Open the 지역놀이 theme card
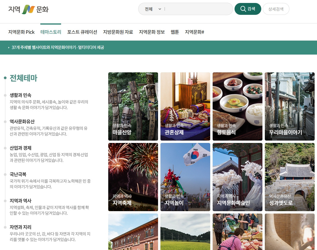 [x=185, y=177]
